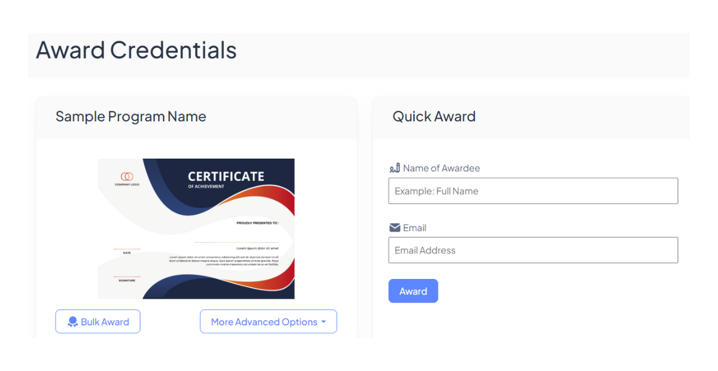
Task: Expand the More Advanced Options dropdown
Action: point(268,322)
